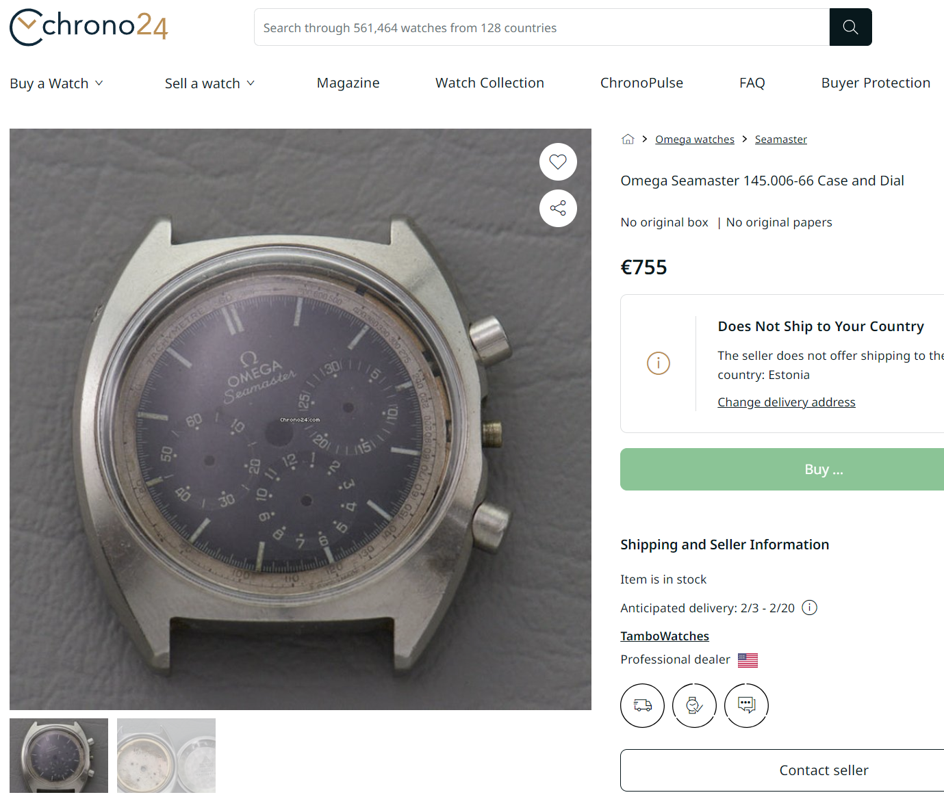Expand the Sell a watch menu
944x810 pixels.
(209, 83)
